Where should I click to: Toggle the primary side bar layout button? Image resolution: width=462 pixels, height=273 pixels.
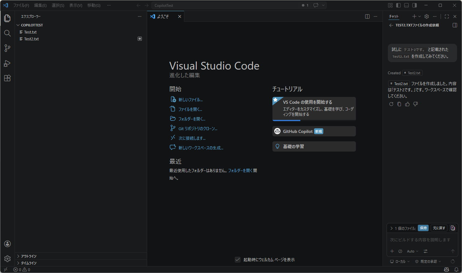(x=398, y=5)
